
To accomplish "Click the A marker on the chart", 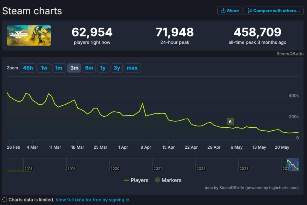I will [230, 122].
